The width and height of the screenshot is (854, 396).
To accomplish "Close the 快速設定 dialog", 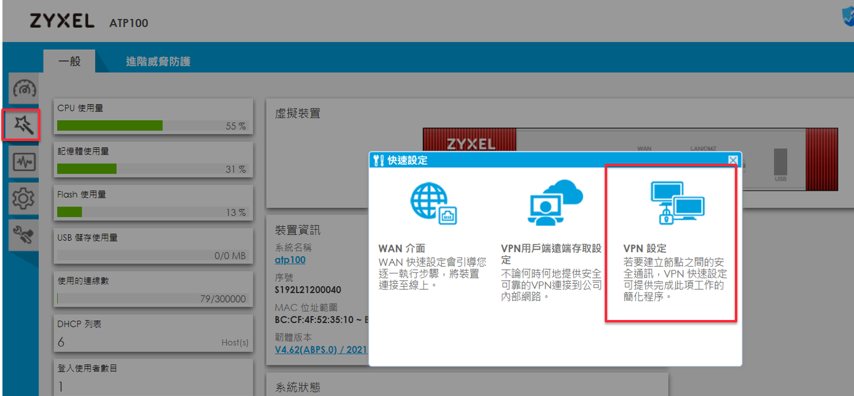I will [732, 160].
